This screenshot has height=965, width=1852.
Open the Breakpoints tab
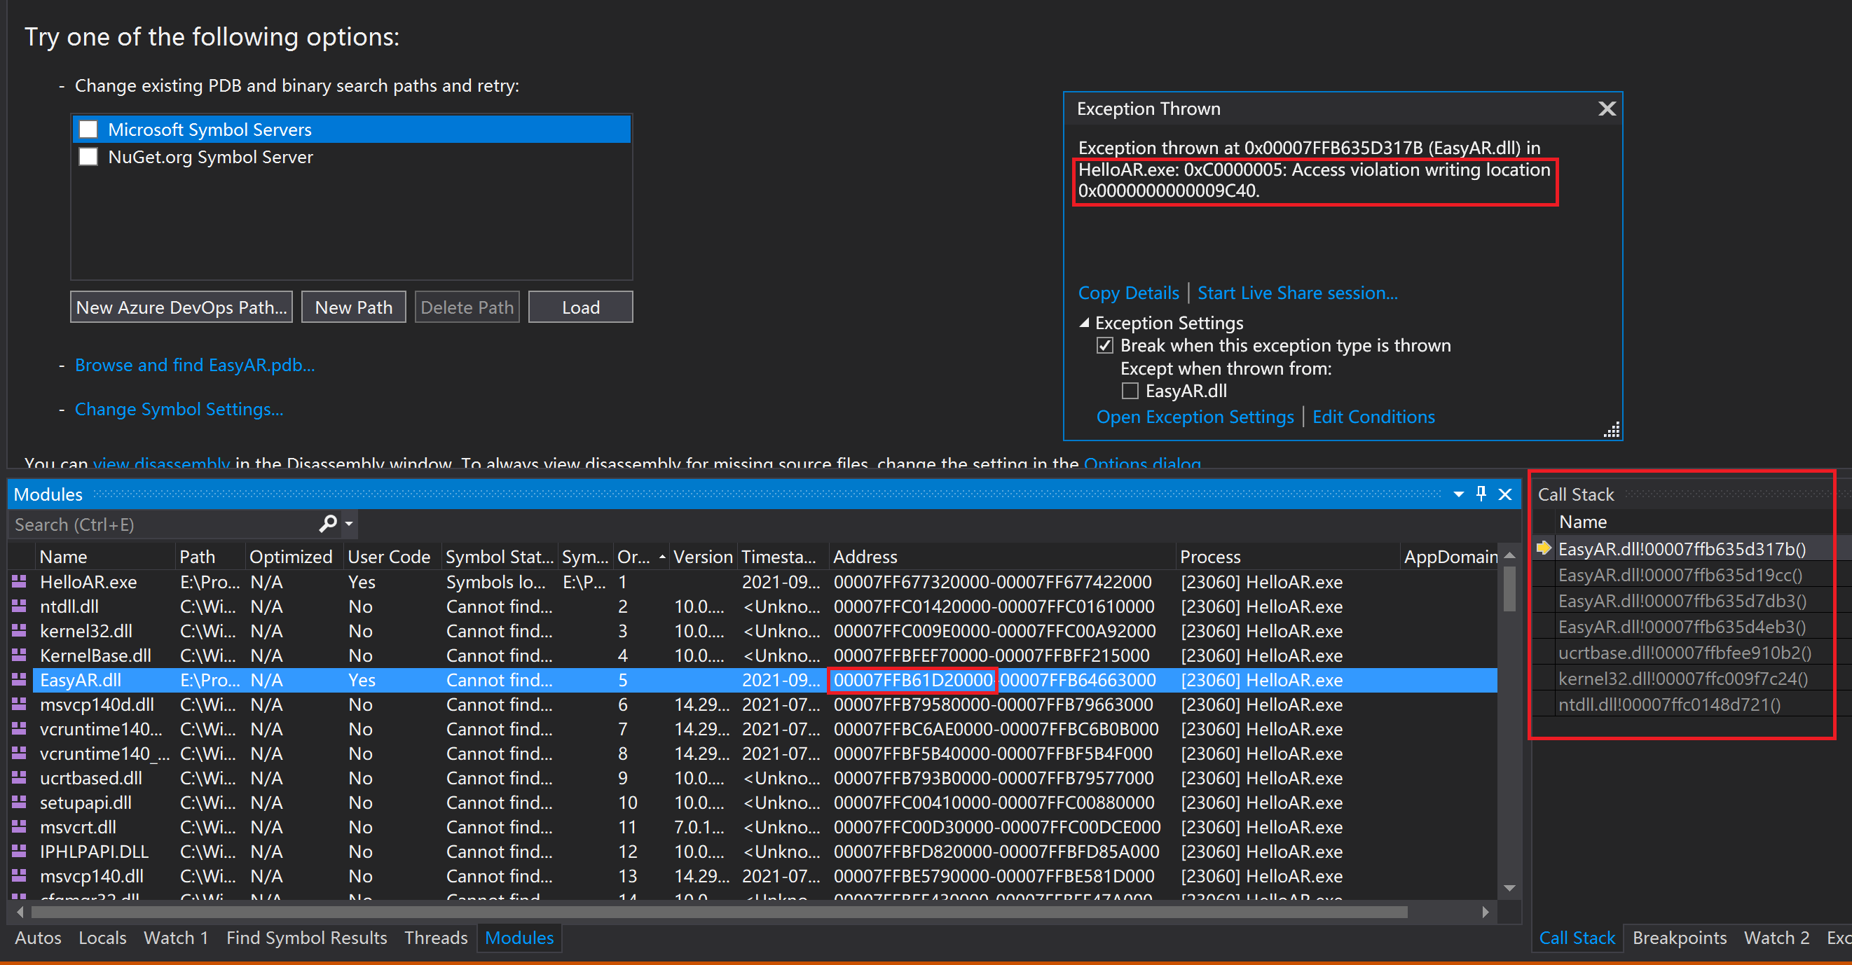coord(1679,938)
